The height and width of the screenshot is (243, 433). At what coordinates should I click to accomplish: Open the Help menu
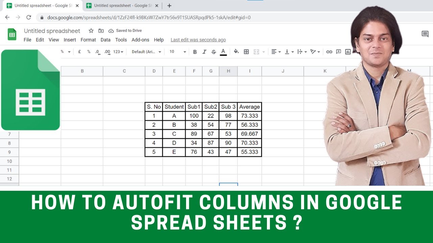[159, 40]
